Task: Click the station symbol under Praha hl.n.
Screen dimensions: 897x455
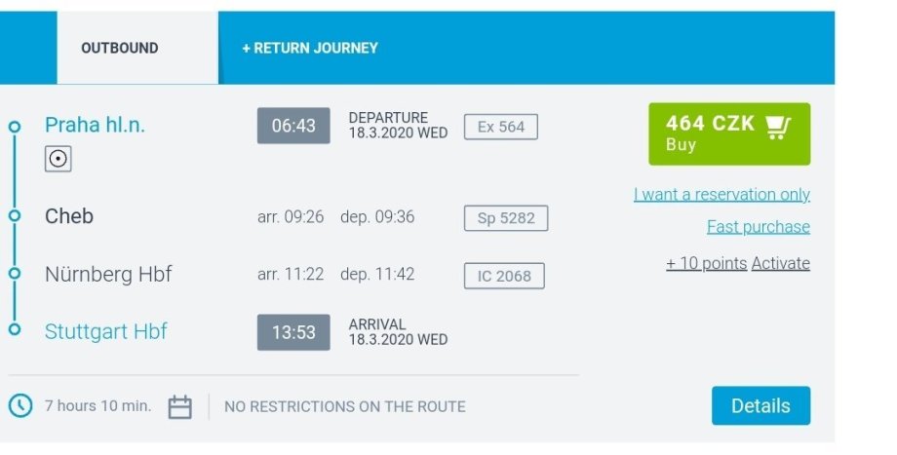Action: click(x=58, y=159)
